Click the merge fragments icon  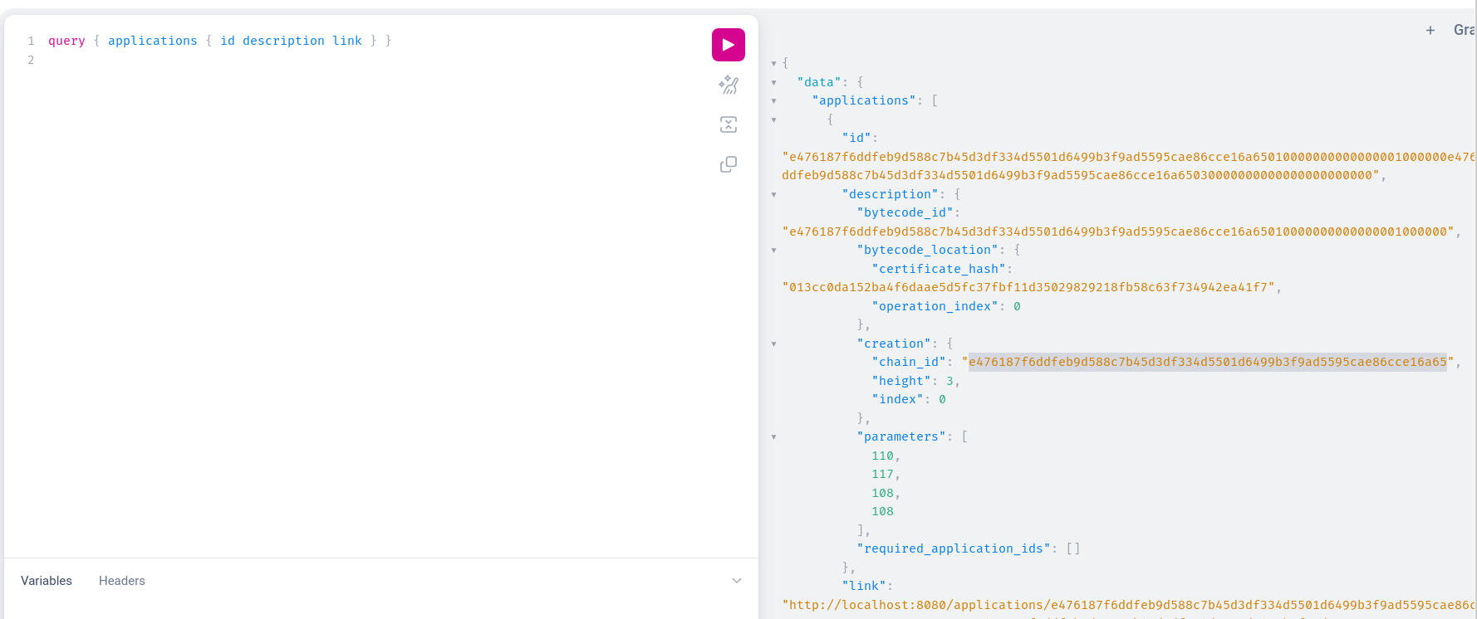click(729, 124)
